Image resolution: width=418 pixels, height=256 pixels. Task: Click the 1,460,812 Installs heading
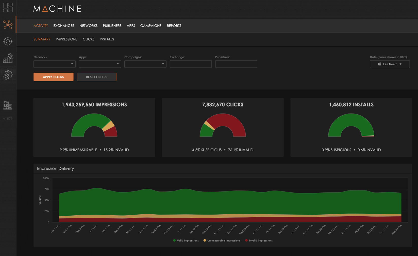[351, 105]
